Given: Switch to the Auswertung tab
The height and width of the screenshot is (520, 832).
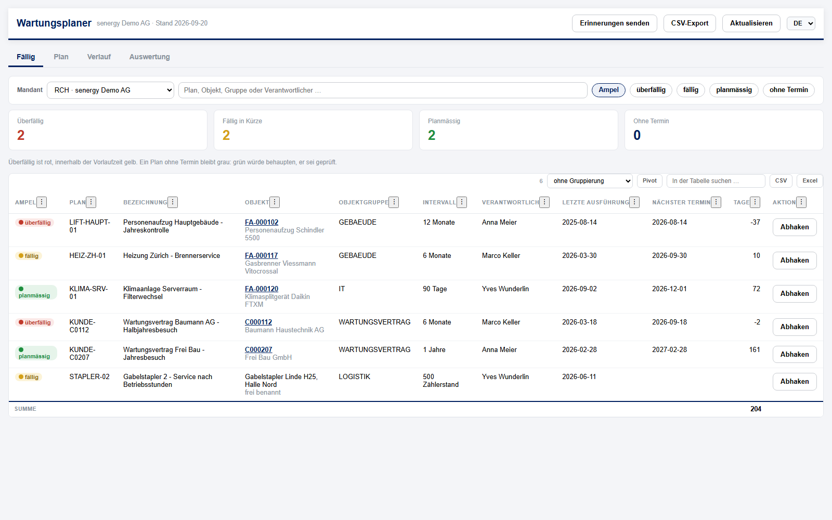Looking at the screenshot, I should 150,57.
